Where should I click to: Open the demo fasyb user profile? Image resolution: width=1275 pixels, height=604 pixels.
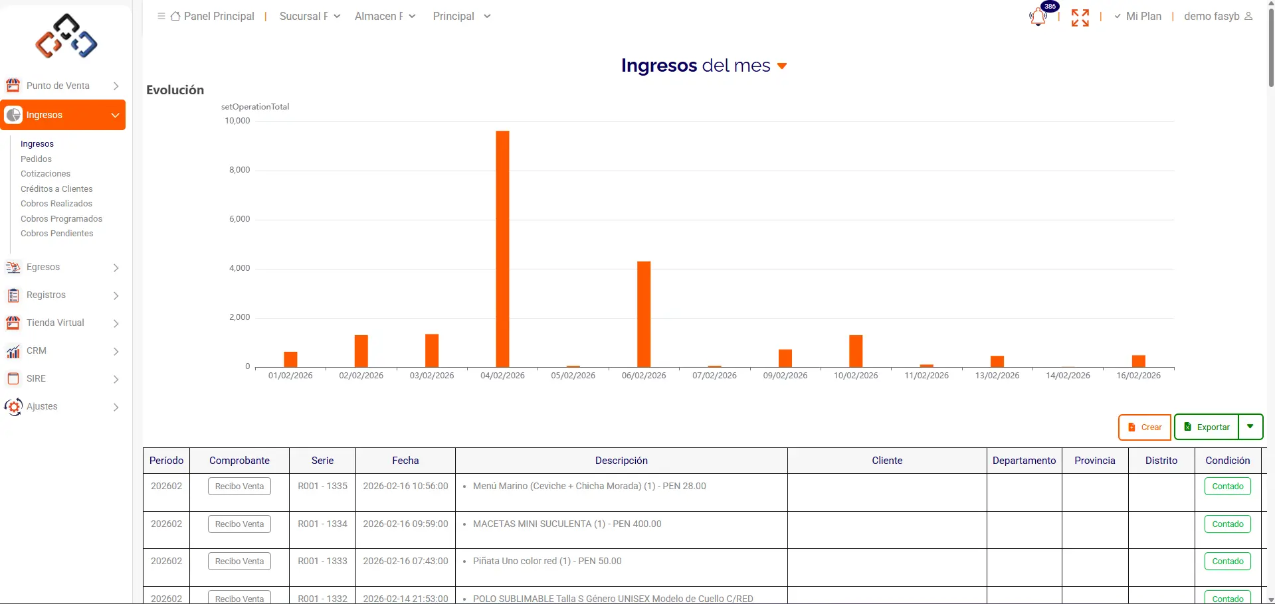pos(1217,16)
